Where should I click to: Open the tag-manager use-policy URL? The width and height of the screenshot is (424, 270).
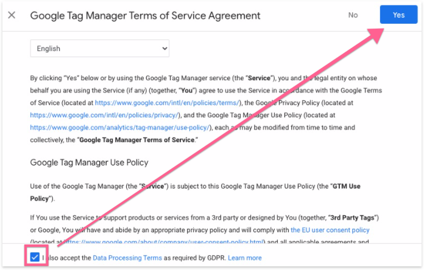click(x=120, y=127)
